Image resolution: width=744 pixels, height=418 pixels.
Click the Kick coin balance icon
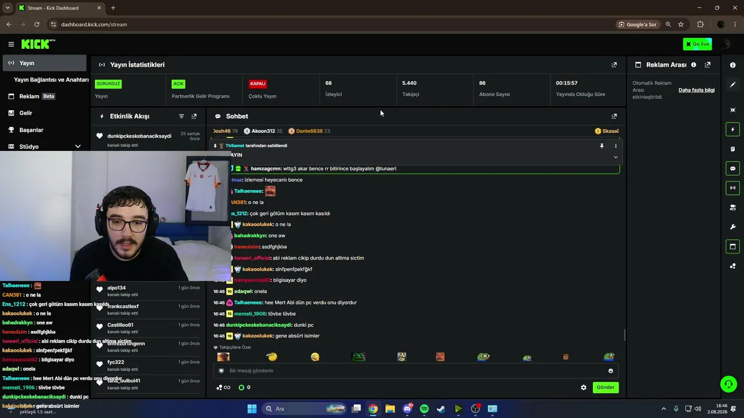(242, 387)
